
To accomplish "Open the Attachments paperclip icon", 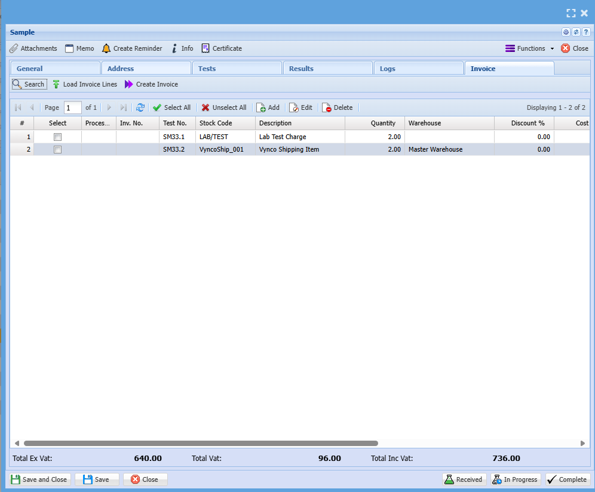I will 33,48.
